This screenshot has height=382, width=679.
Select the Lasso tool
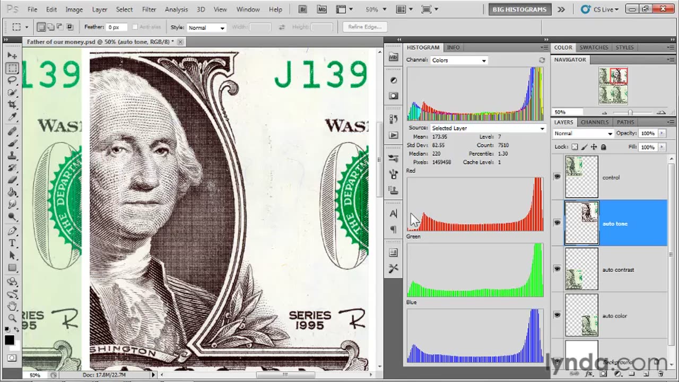(12, 80)
